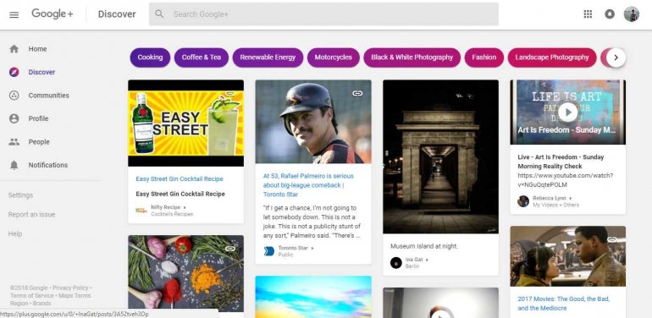Click Nifty Recipe avatar icon

(x=141, y=211)
